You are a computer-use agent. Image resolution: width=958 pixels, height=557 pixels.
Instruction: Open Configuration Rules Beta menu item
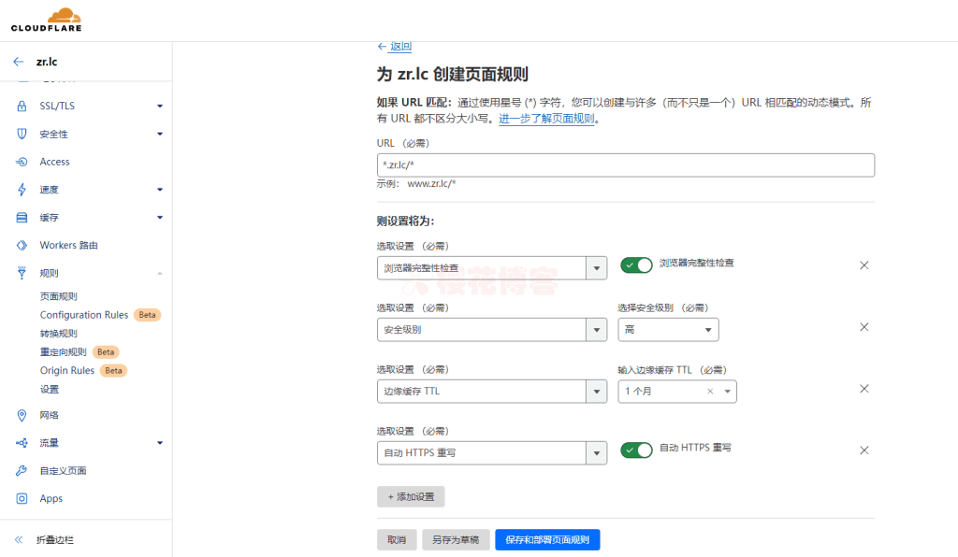point(82,314)
